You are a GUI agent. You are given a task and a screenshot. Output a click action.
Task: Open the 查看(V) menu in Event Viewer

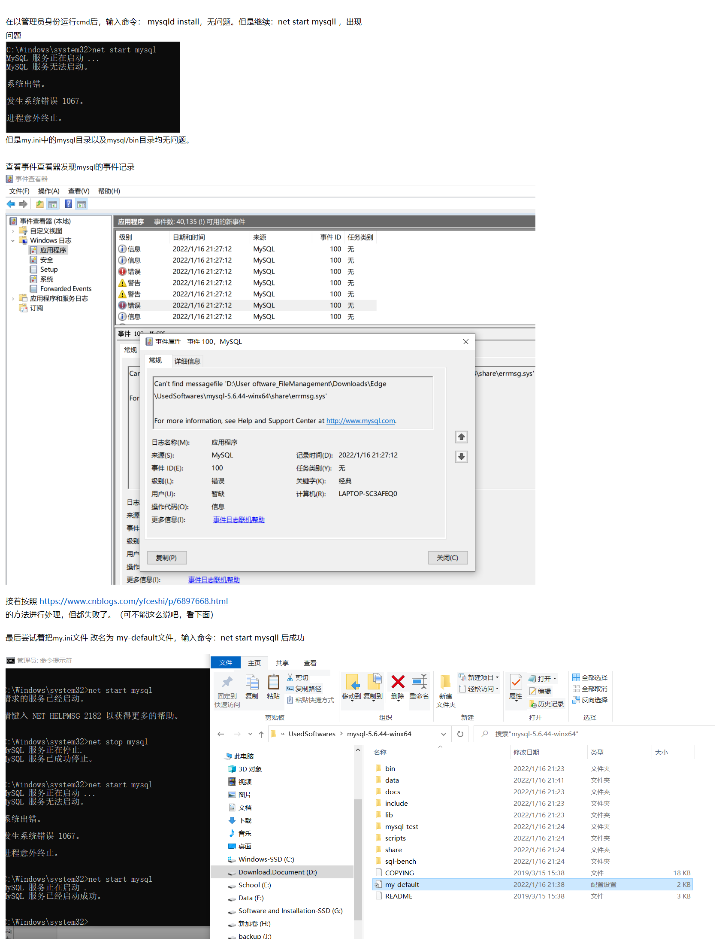[x=79, y=191]
